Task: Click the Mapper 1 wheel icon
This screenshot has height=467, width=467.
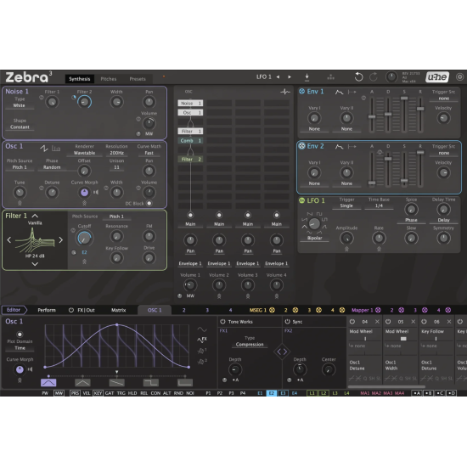Action: click(x=378, y=310)
